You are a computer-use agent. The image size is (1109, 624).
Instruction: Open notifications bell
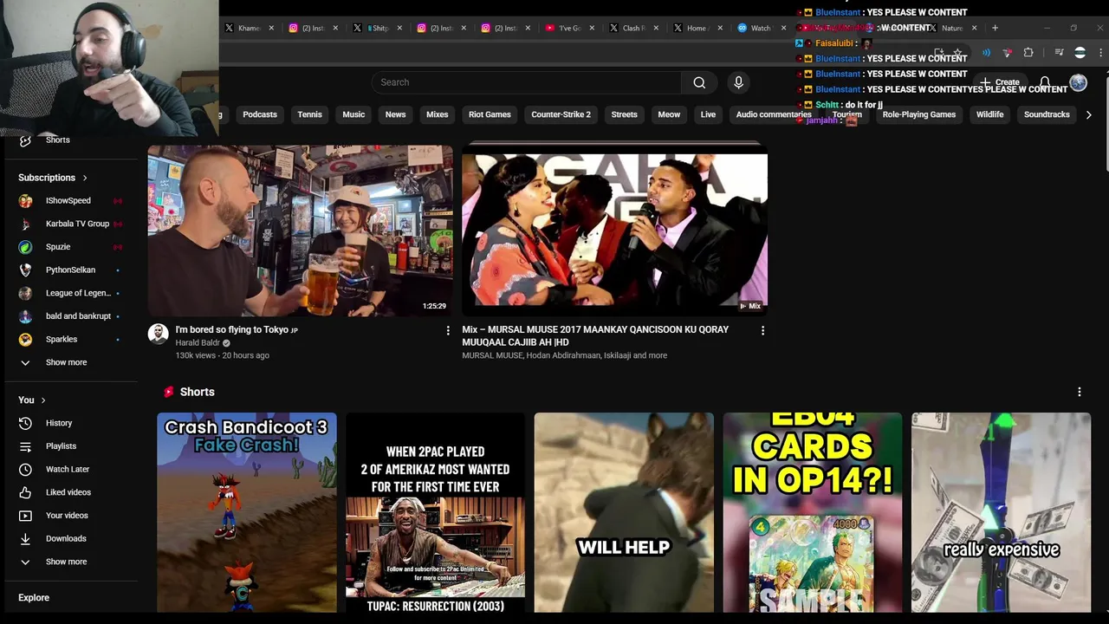point(1045,82)
